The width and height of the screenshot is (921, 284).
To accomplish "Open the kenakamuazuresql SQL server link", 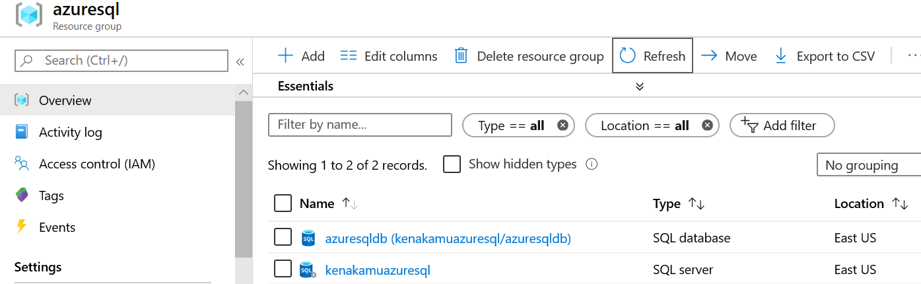I will [378, 269].
